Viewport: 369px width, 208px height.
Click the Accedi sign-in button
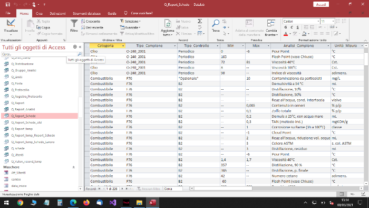click(x=321, y=4)
